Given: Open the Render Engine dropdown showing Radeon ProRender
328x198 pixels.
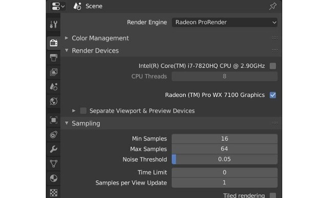Looking at the screenshot, I should click(x=224, y=23).
